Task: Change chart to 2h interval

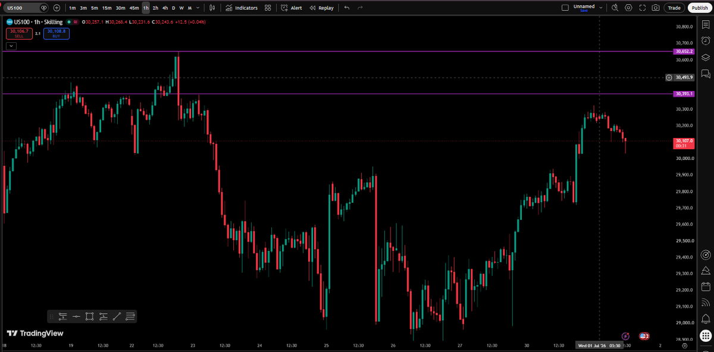Action: [x=155, y=8]
